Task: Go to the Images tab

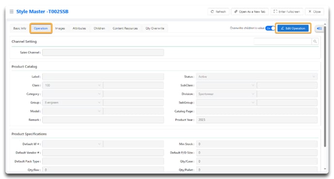Action: [x=60, y=28]
